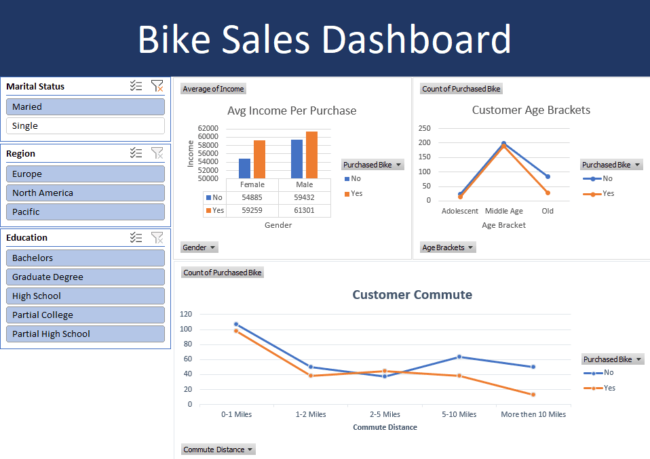The width and height of the screenshot is (650, 459).
Task: Click Adolescent axis label
Action: click(x=460, y=211)
